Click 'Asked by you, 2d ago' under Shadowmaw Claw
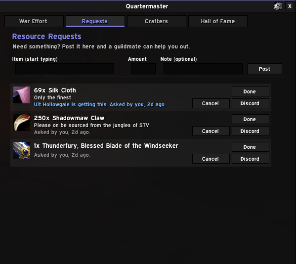296x264 pixels. [x=62, y=132]
